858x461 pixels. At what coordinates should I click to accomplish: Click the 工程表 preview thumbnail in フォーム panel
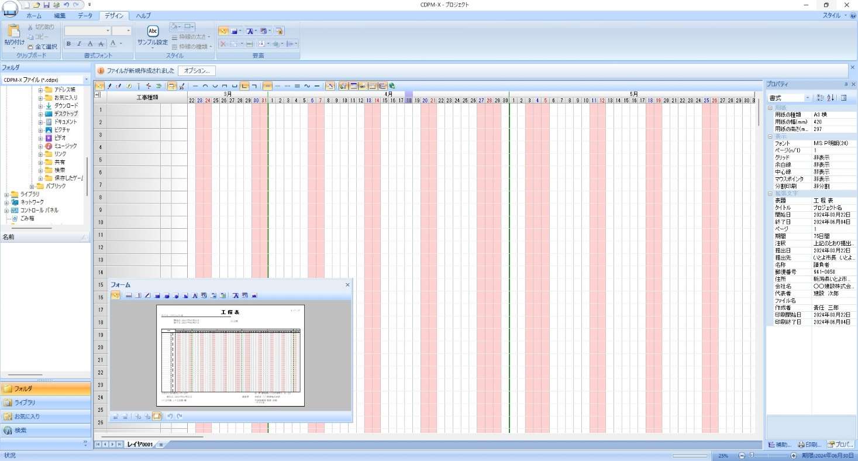(x=230, y=356)
